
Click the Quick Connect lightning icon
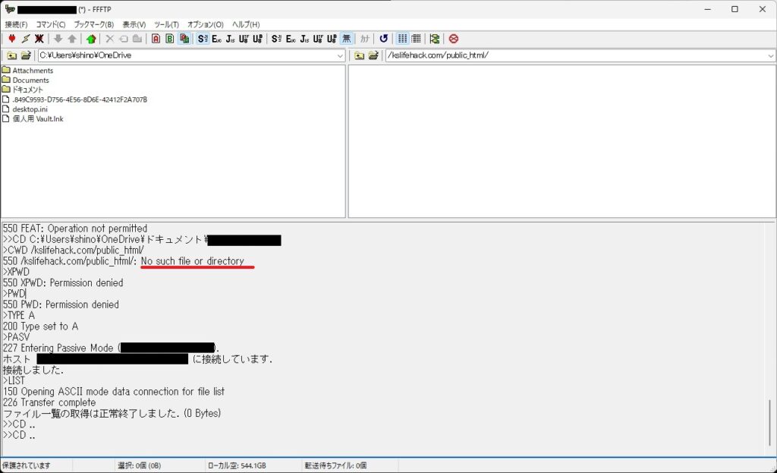(x=25, y=39)
